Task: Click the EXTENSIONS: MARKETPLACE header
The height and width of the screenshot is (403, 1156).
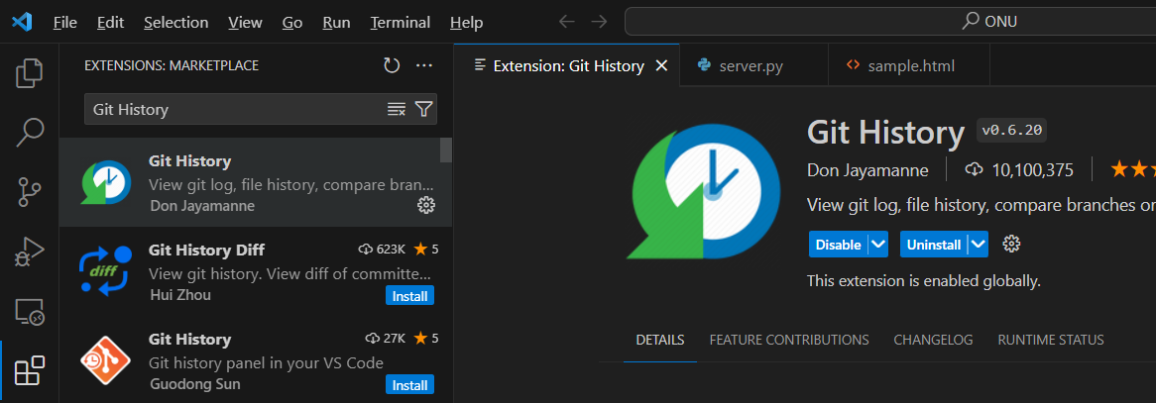Action: tap(172, 65)
